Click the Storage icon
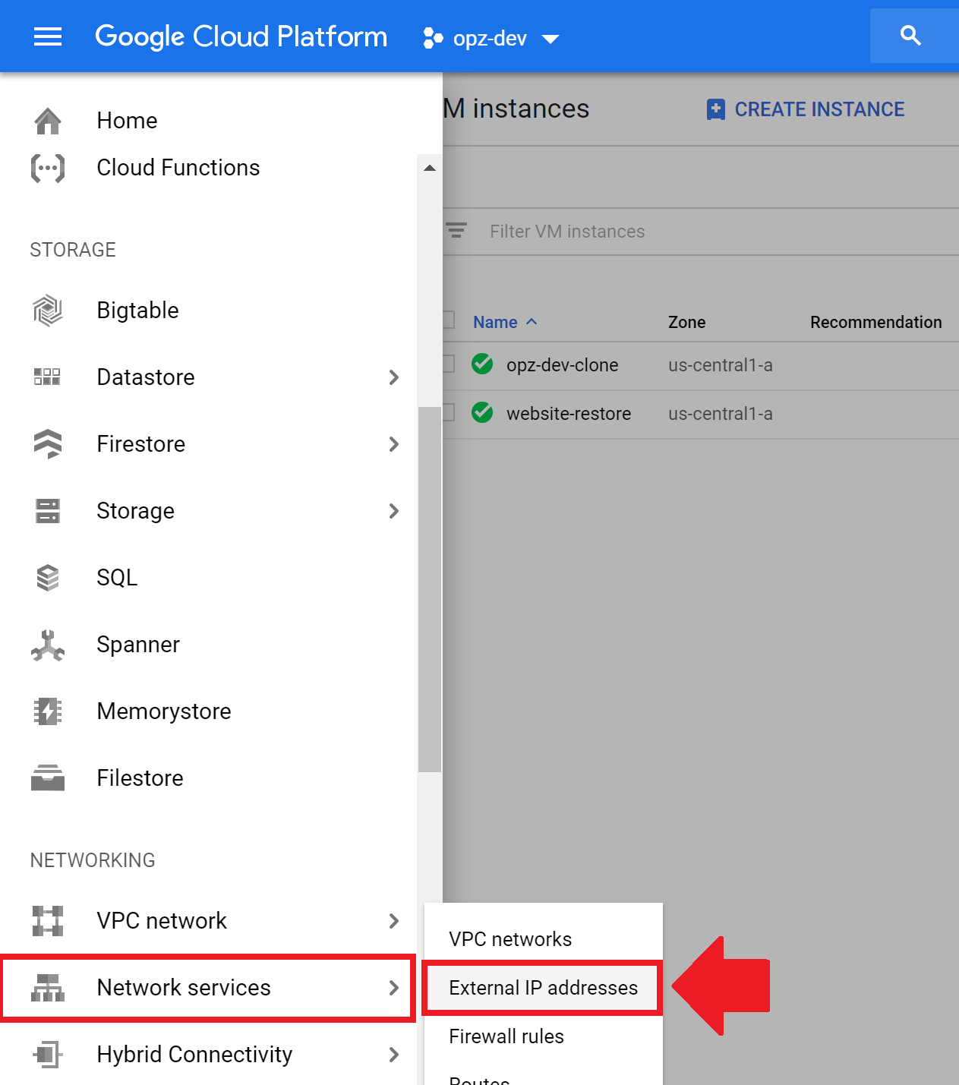The width and height of the screenshot is (959, 1085). coord(48,511)
